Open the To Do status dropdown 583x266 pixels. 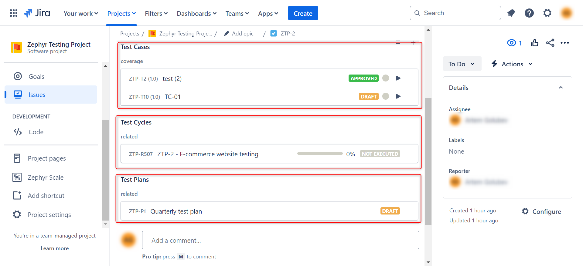pos(462,64)
